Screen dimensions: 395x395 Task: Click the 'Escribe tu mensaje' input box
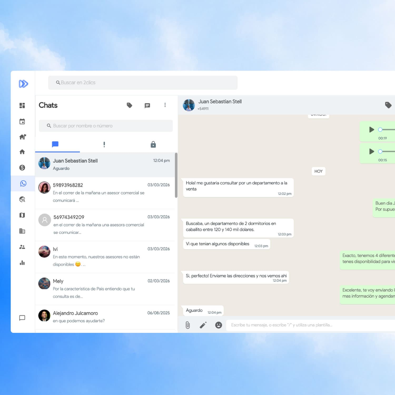[311, 325]
